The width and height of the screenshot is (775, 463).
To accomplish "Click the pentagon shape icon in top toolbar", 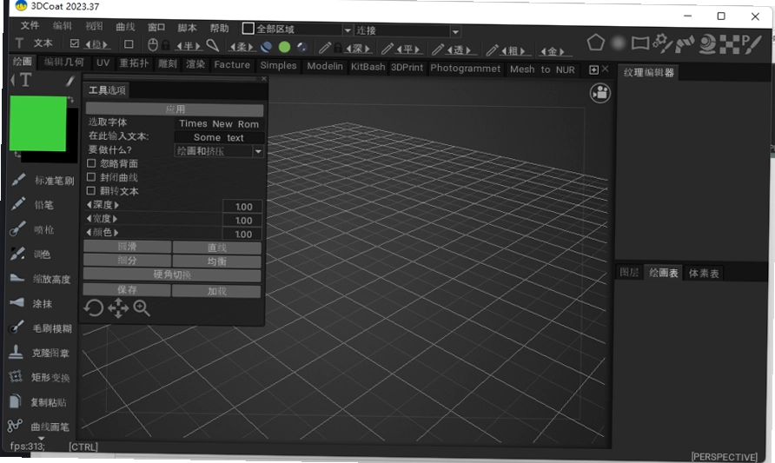I will point(595,43).
